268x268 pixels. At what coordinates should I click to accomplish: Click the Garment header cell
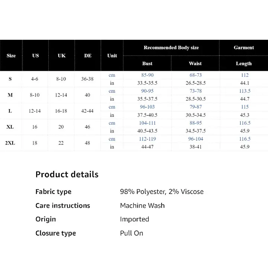pyautogui.click(x=244, y=48)
